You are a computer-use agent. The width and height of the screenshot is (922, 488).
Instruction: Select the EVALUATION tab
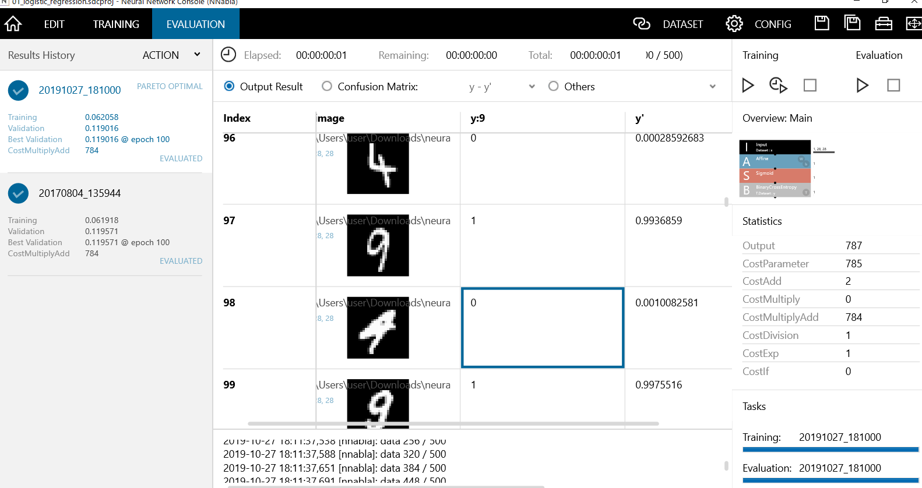pyautogui.click(x=196, y=24)
